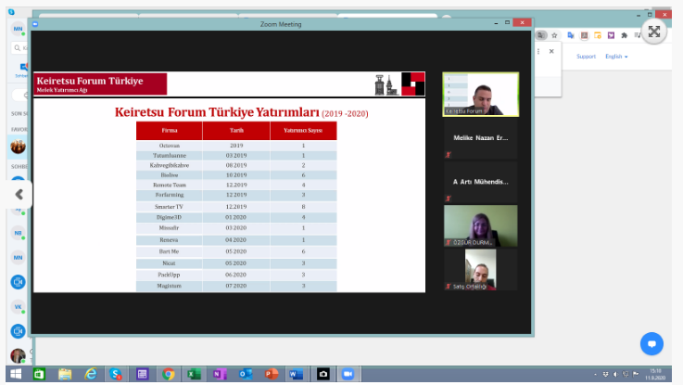This screenshot has height=385, width=683.
Task: Toggle the muted mic on the ÖZGÜR DURM... video
Action: pyautogui.click(x=449, y=242)
